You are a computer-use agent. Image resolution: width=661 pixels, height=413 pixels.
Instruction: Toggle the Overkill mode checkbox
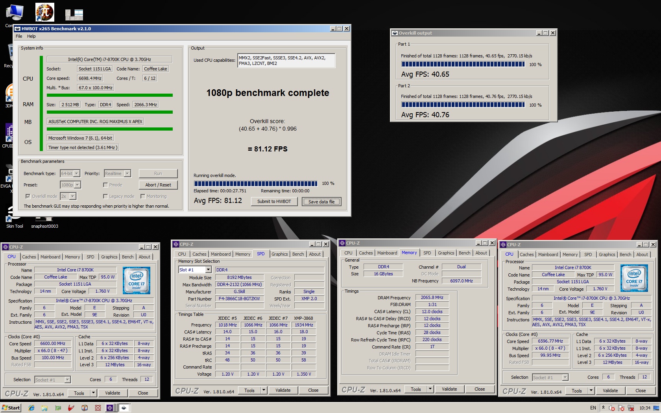28,196
